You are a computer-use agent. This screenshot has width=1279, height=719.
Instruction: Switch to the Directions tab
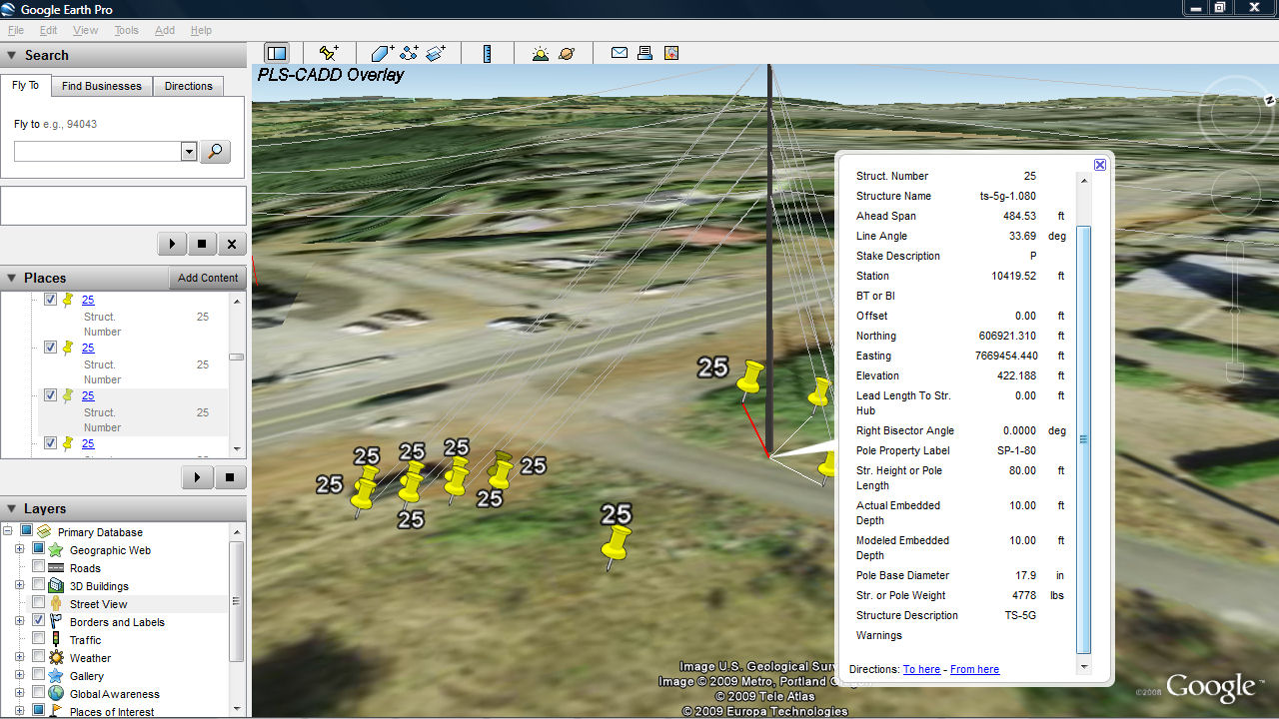pyautogui.click(x=189, y=86)
